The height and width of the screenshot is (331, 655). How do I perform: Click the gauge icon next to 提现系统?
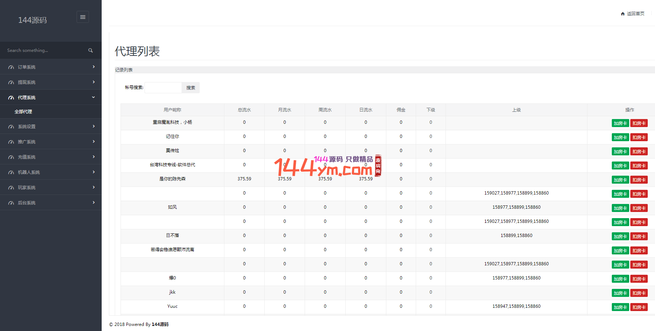pyautogui.click(x=11, y=82)
